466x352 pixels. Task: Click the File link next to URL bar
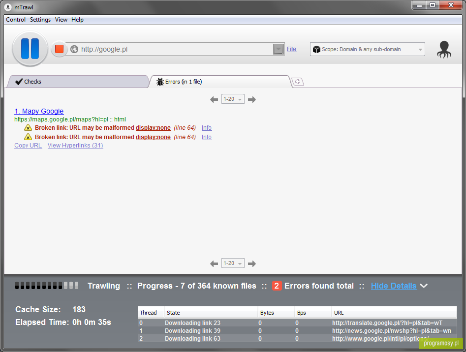pyautogui.click(x=291, y=49)
